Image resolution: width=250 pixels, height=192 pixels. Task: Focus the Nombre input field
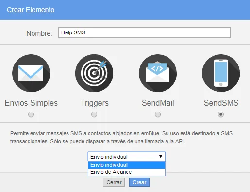pos(144,32)
